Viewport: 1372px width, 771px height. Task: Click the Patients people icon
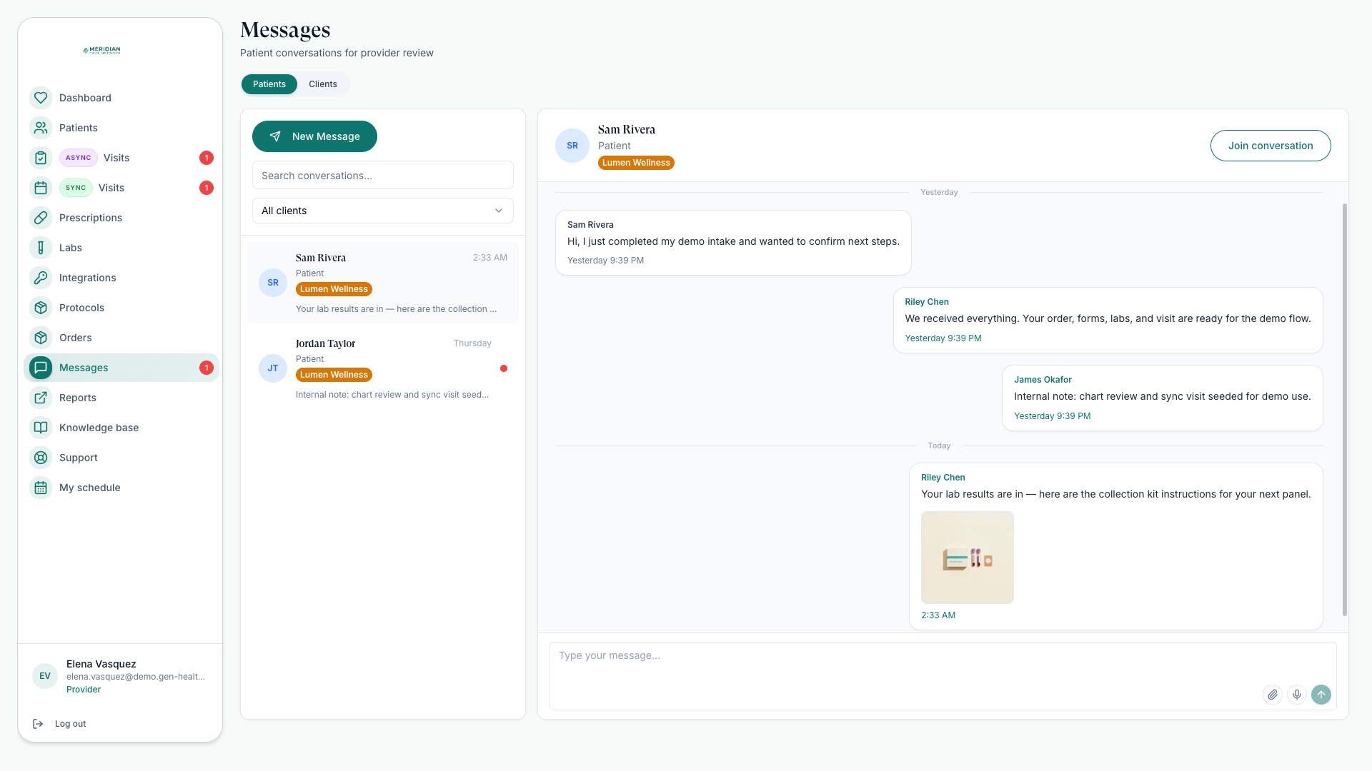(x=41, y=128)
